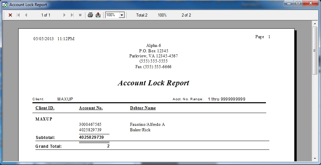Maximize the Account Lock Report window
This screenshot has width=321, height=165.
(298, 3)
